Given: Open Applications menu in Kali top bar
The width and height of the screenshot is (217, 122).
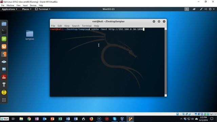Looking at the screenshot, I should pyautogui.click(x=9, y=9).
